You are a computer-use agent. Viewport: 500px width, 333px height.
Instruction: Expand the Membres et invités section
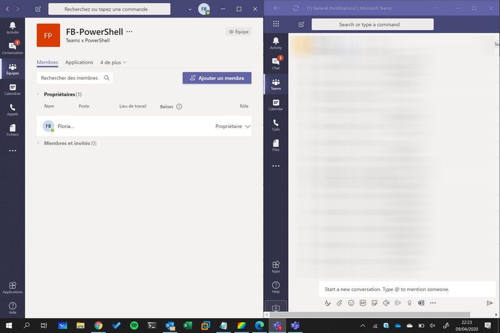point(39,143)
